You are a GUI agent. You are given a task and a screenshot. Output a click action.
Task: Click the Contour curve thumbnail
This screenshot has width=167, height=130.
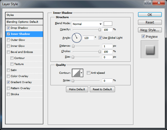click(x=76, y=73)
